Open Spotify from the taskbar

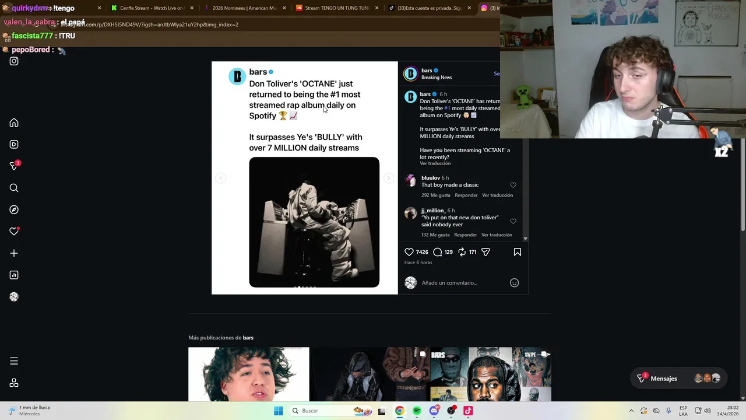417,411
